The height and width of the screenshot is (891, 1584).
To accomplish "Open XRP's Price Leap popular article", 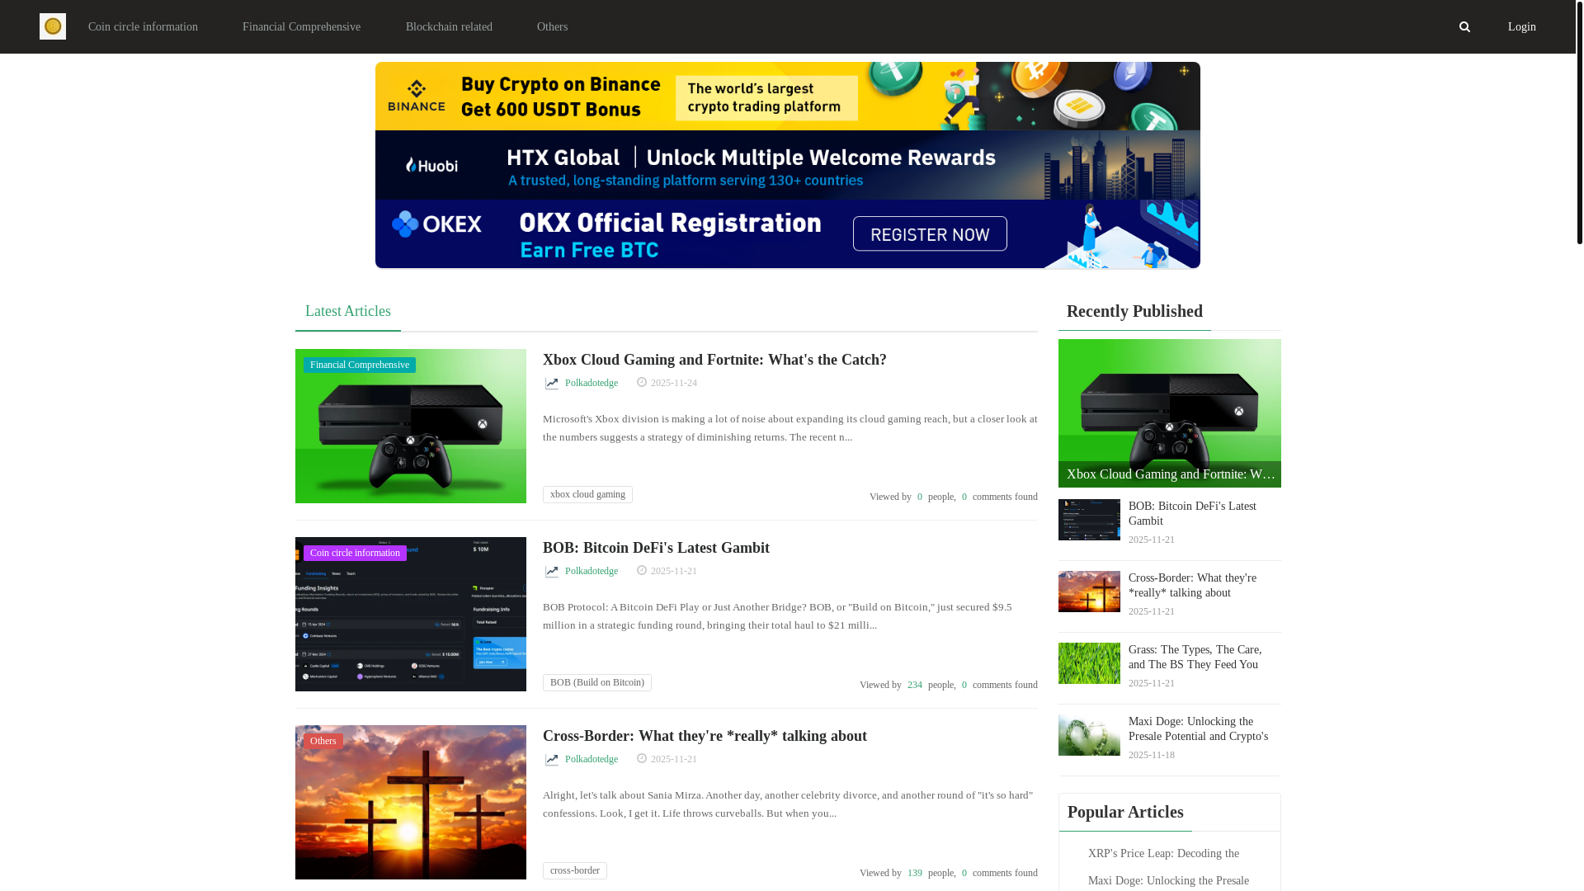I will [x=1163, y=854].
